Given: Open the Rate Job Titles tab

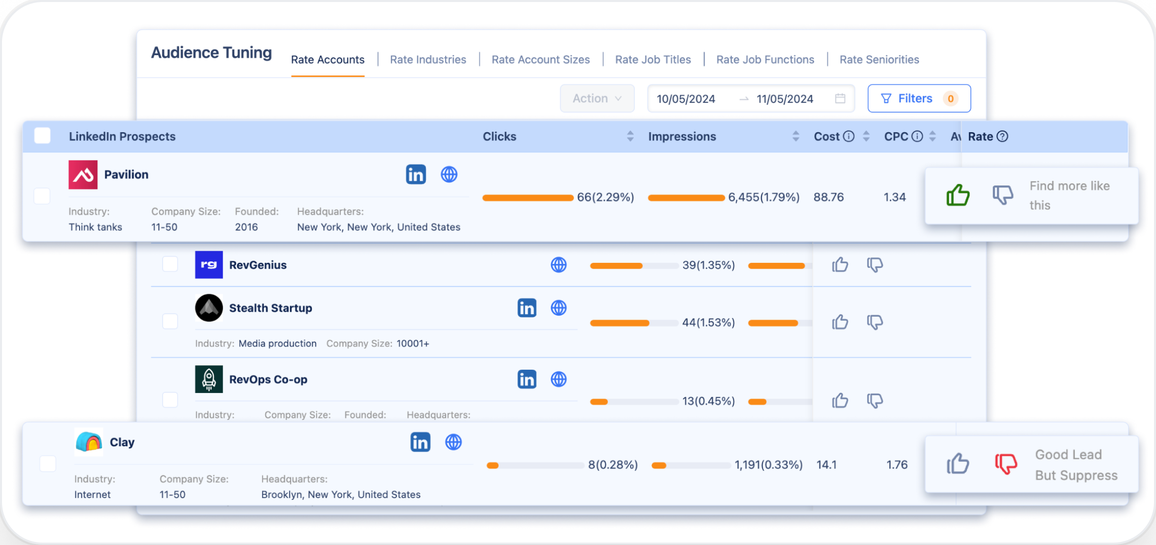Looking at the screenshot, I should [653, 60].
